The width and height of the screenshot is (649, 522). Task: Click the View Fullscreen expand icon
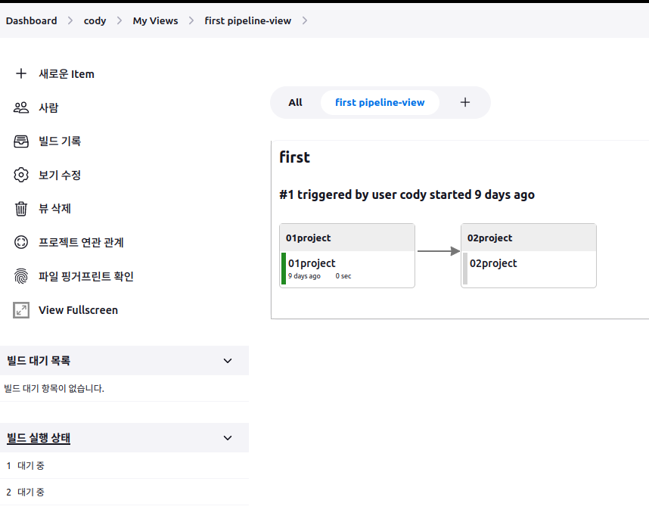coord(21,310)
